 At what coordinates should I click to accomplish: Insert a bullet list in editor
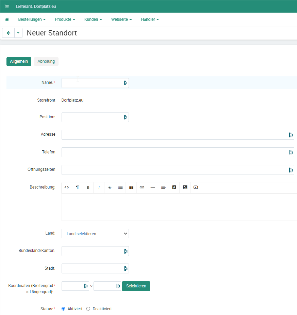[120, 187]
